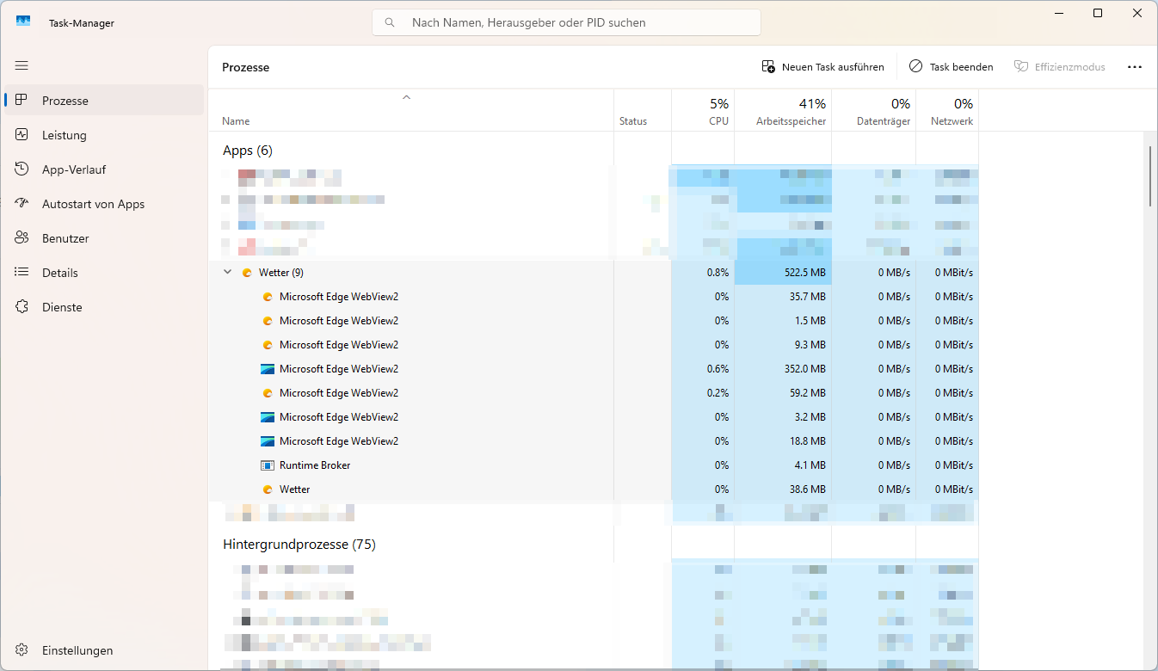
Task: Click the 59.2 MB memory cell
Action: click(x=783, y=393)
